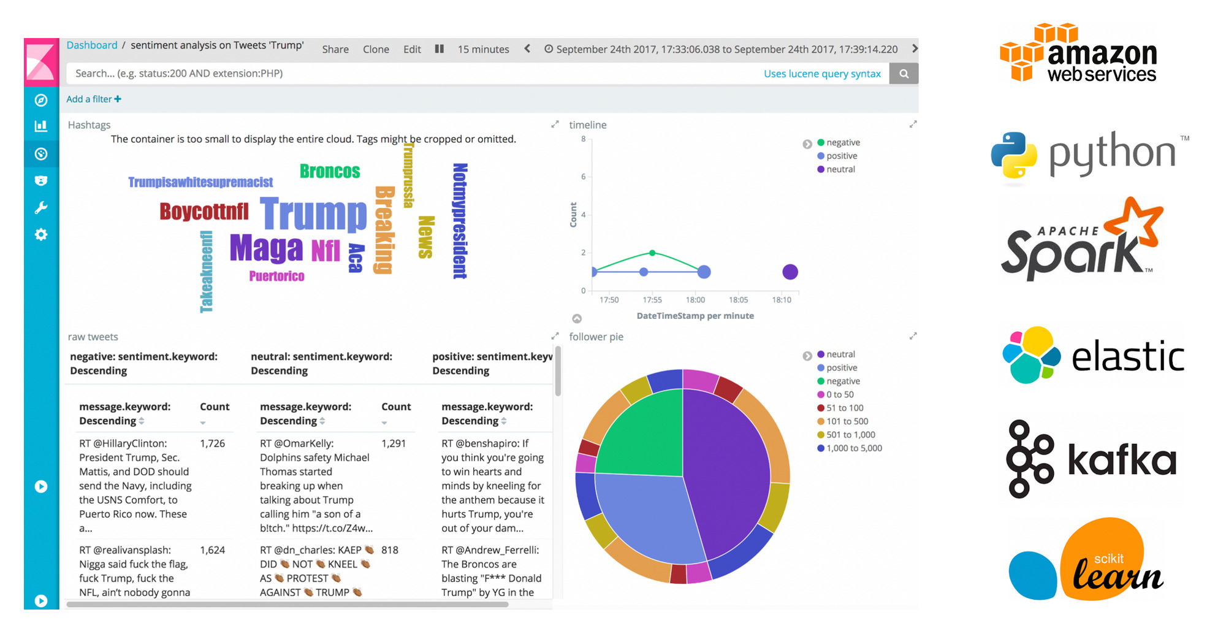Image resolution: width=1226 pixels, height=628 pixels.
Task: Click the Add a filter link
Action: pos(89,99)
